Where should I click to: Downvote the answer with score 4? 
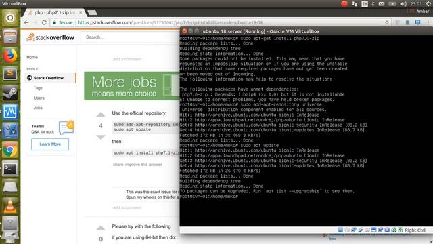click(101, 137)
